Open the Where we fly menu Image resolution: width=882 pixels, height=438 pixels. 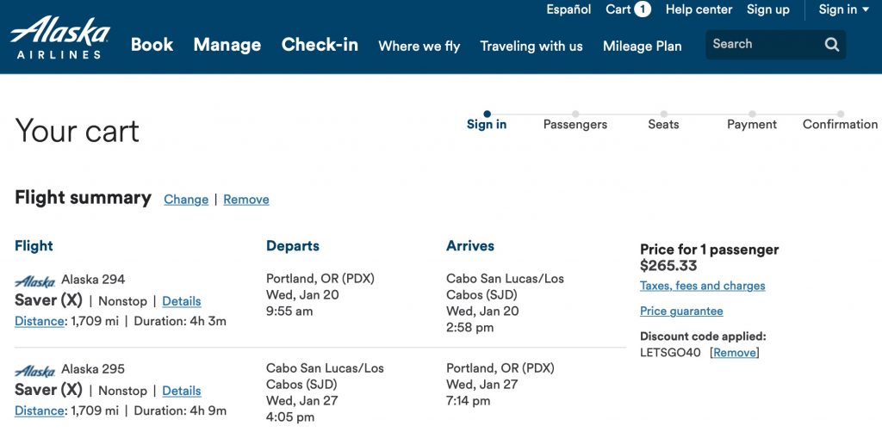[419, 46]
